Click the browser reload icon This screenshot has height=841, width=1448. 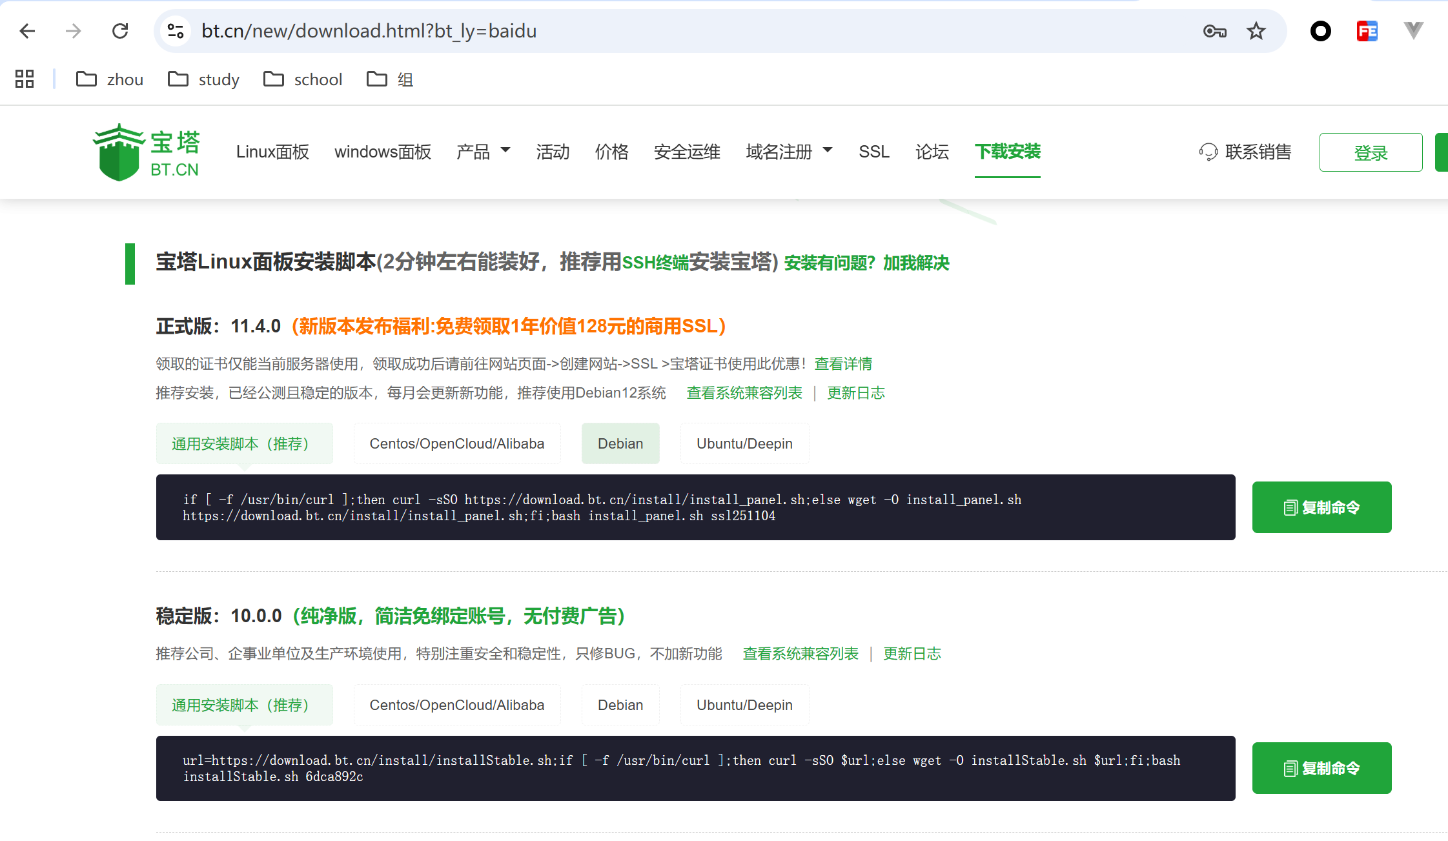coord(120,31)
